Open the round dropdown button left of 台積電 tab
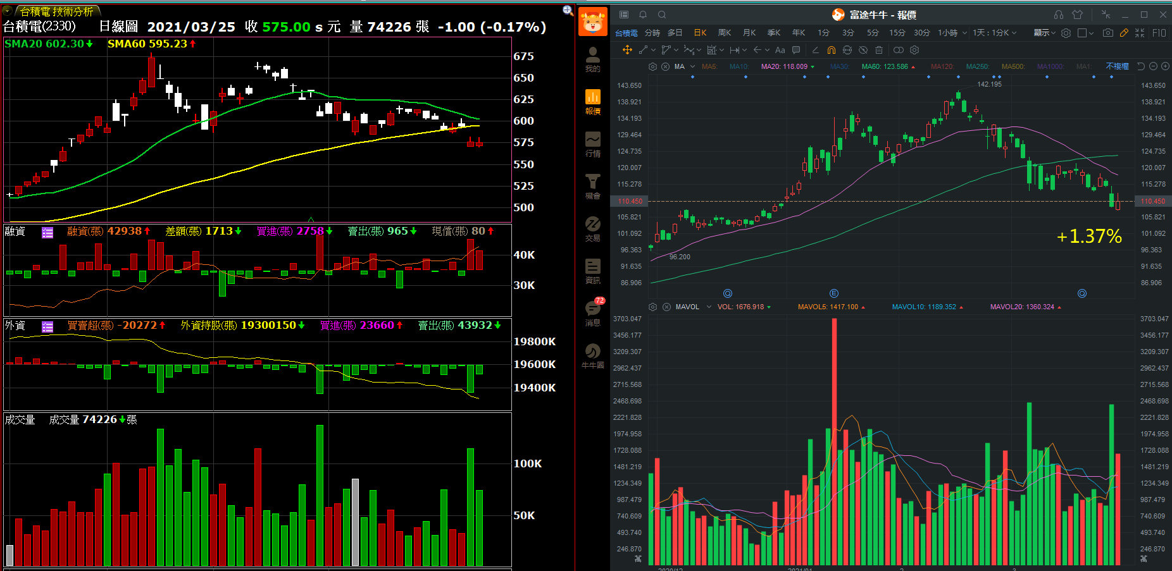This screenshot has height=571, width=1172. 7,11
